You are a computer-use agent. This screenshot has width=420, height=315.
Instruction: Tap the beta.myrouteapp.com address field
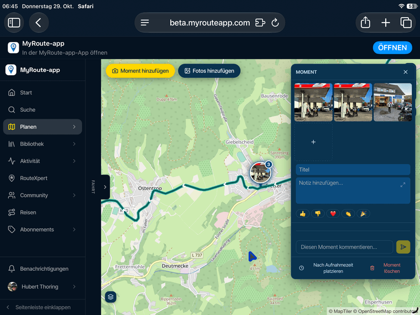210,23
